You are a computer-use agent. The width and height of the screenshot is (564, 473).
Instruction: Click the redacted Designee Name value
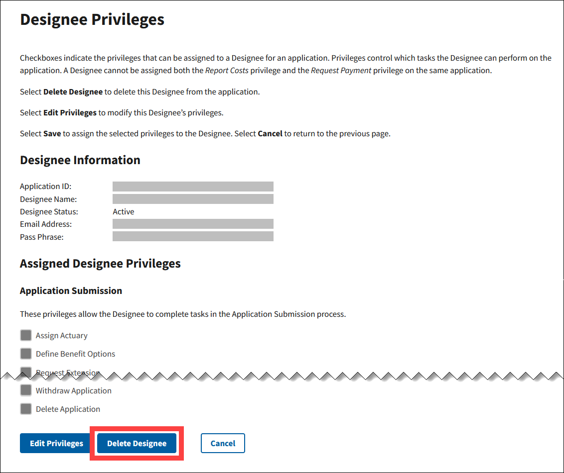pos(193,199)
